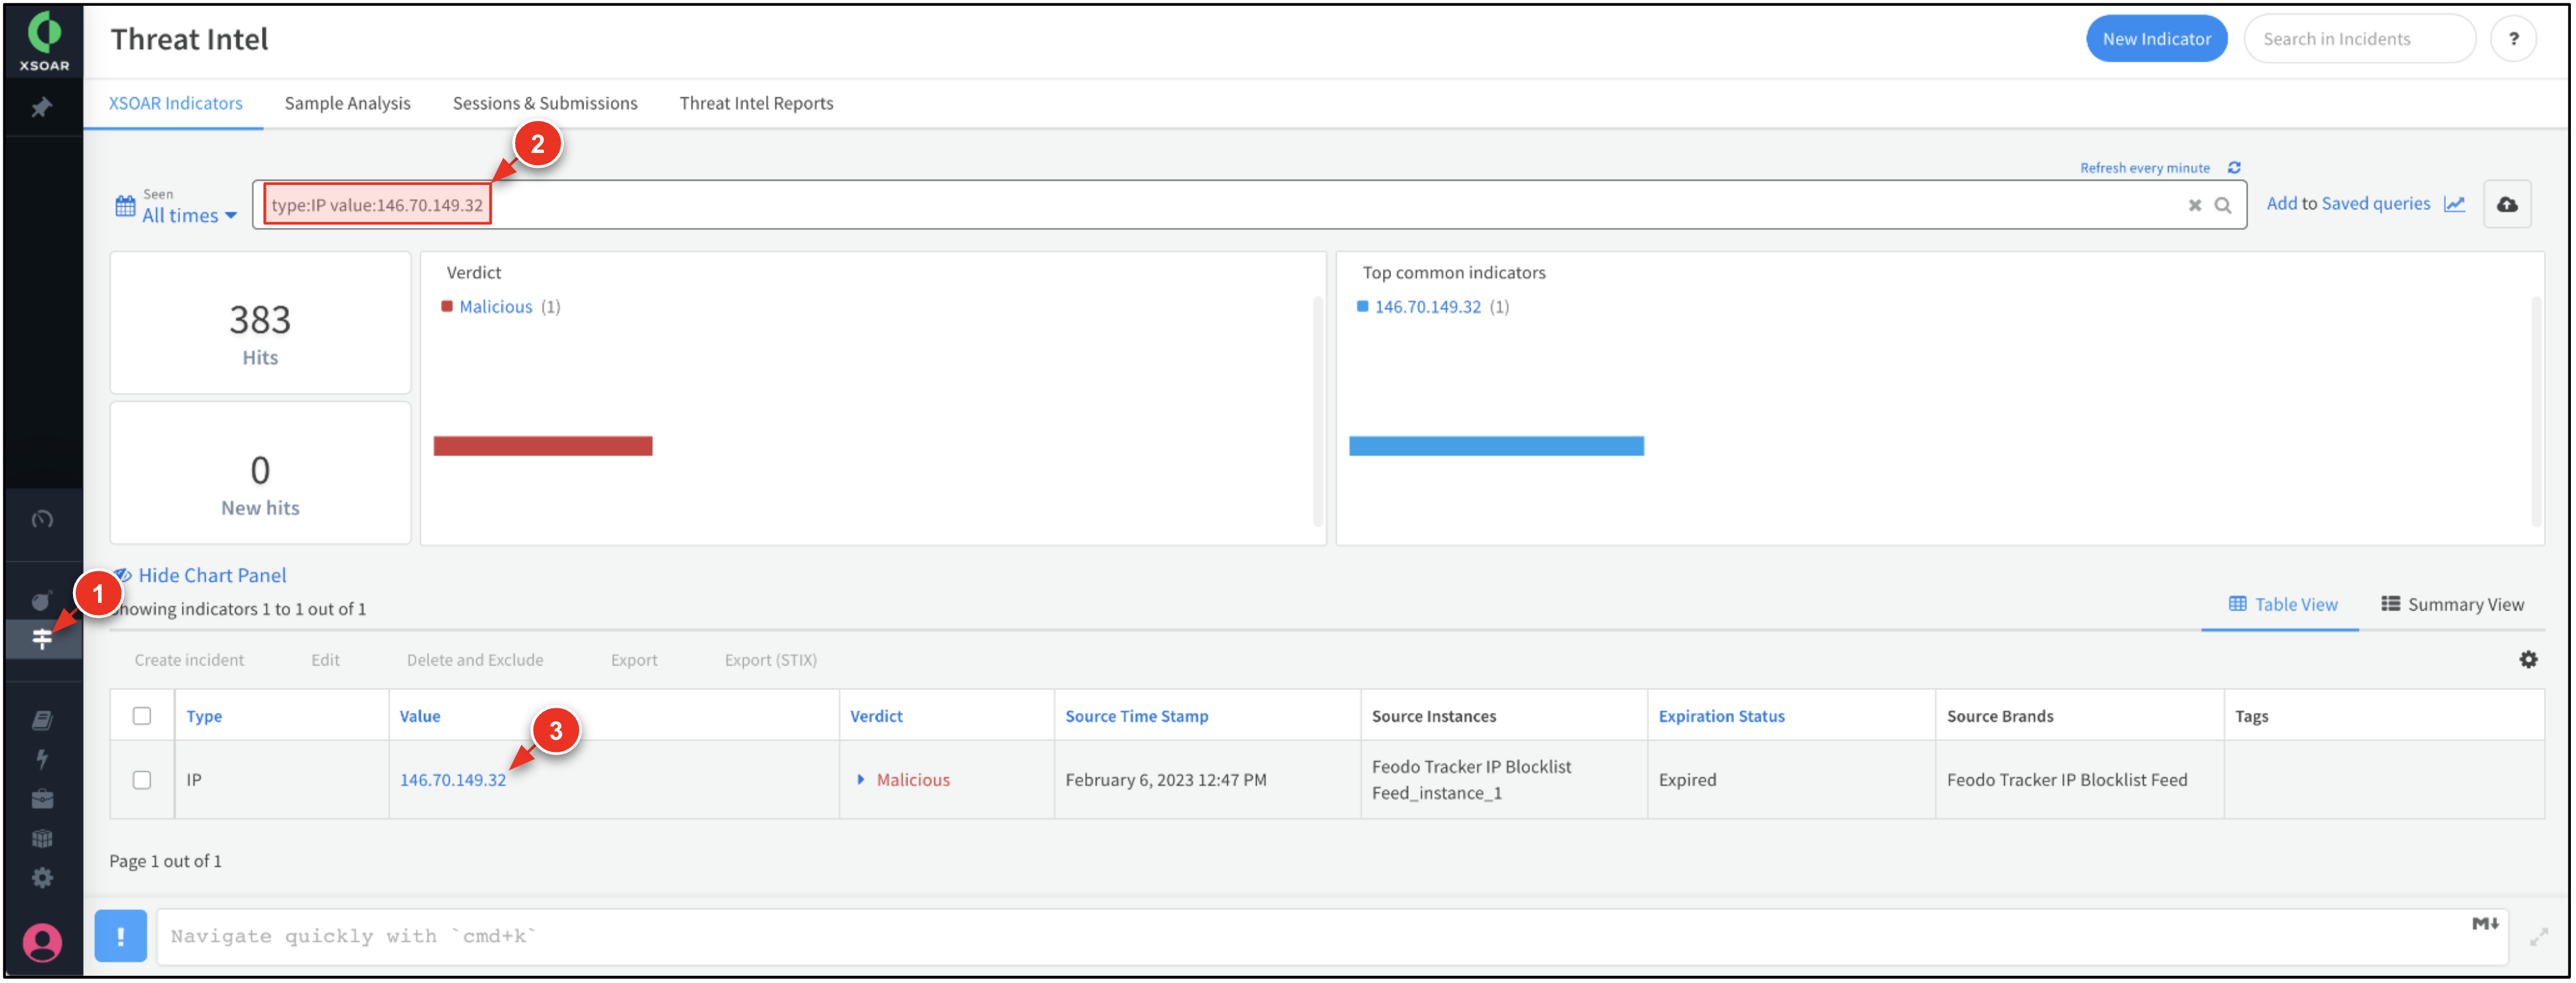This screenshot has height=983, width=2576.
Task: Click the Create incident action
Action: (x=190, y=660)
